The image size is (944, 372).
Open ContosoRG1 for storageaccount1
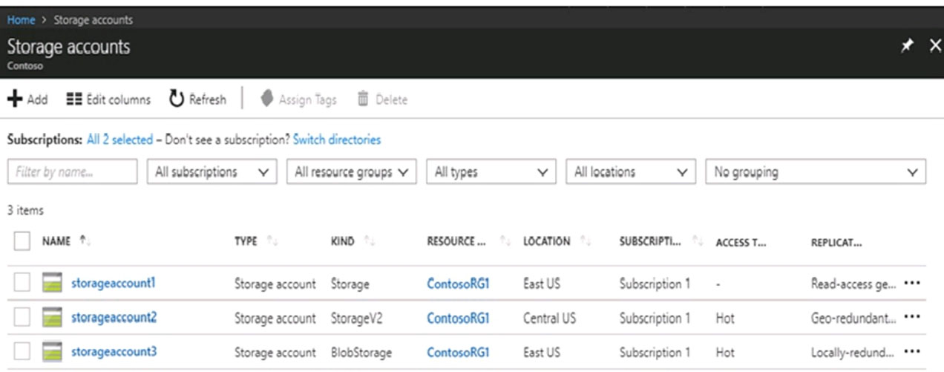pyautogui.click(x=458, y=284)
